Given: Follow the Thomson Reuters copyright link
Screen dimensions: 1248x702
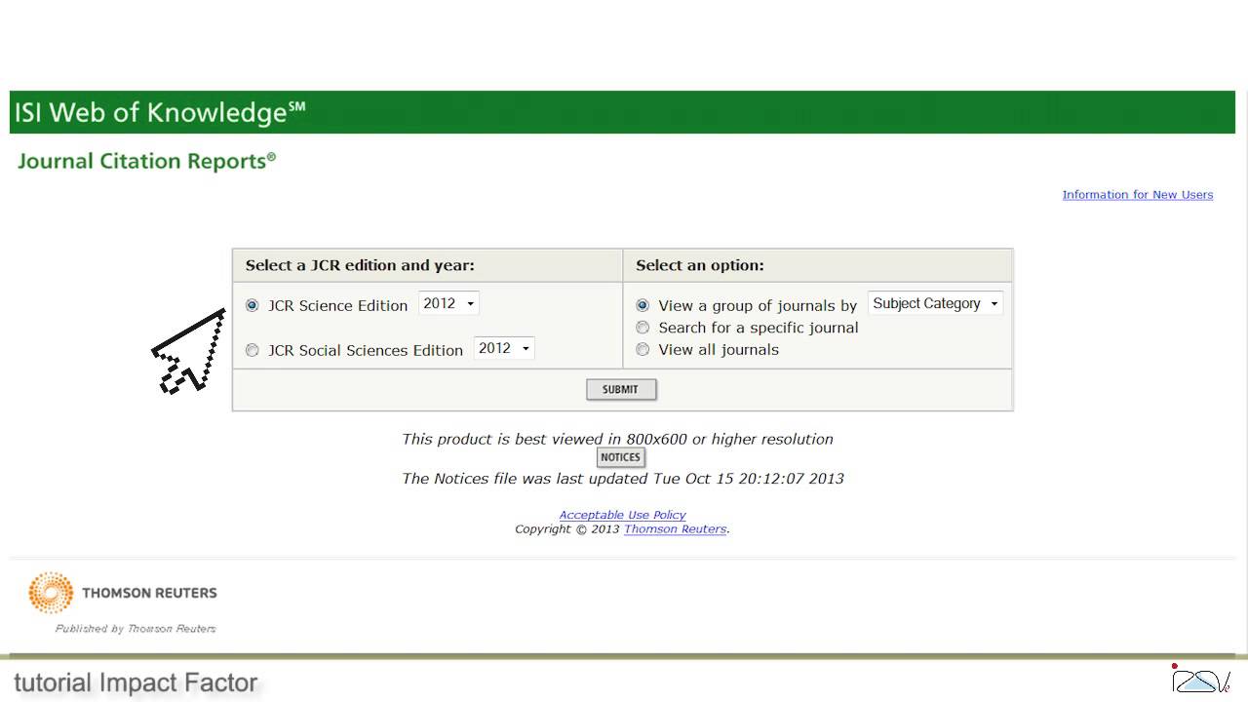Looking at the screenshot, I should click(675, 529).
